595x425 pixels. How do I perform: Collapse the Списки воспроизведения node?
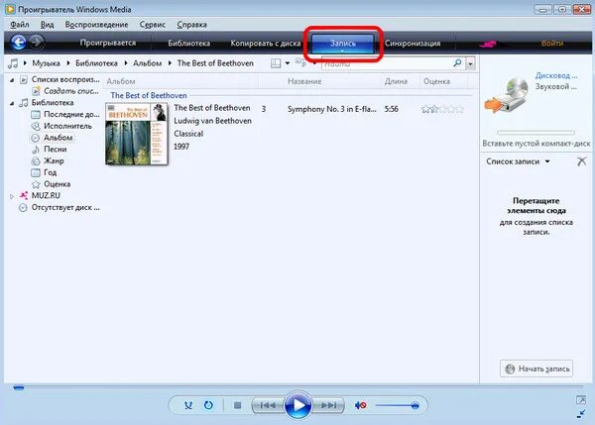click(12, 80)
